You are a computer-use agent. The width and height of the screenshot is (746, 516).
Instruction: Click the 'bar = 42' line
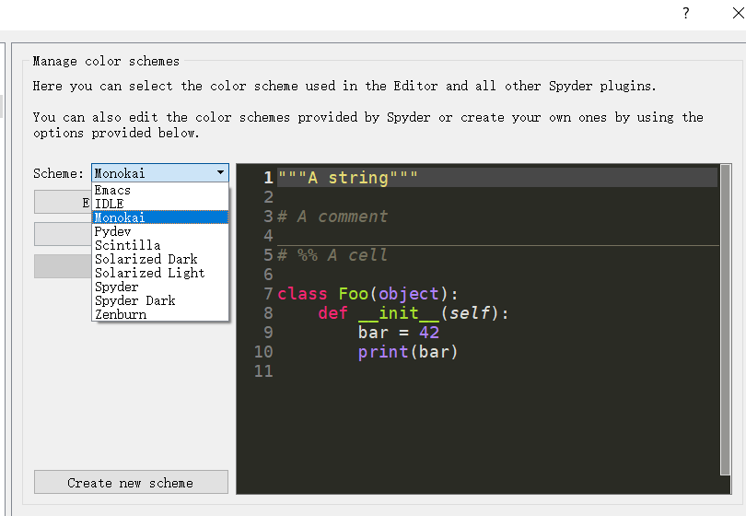coord(398,333)
